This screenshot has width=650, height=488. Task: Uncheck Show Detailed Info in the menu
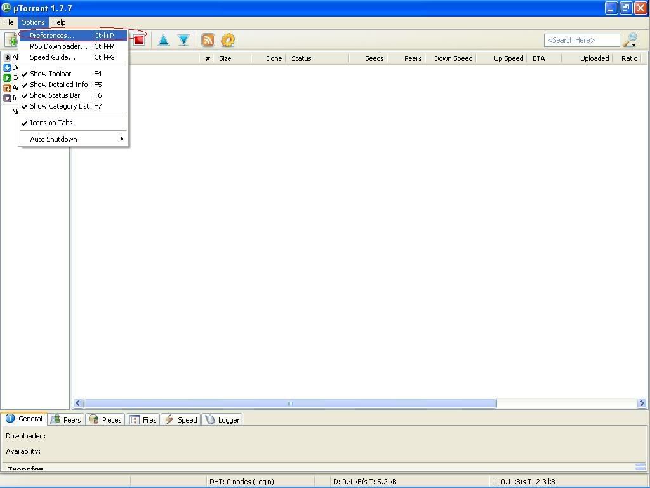[58, 85]
